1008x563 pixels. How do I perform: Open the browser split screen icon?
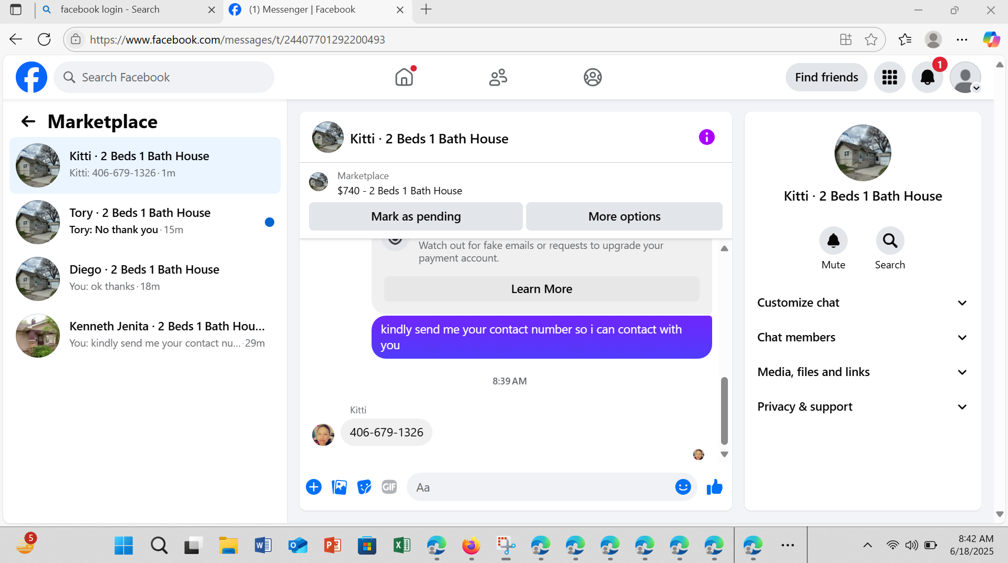pos(846,39)
